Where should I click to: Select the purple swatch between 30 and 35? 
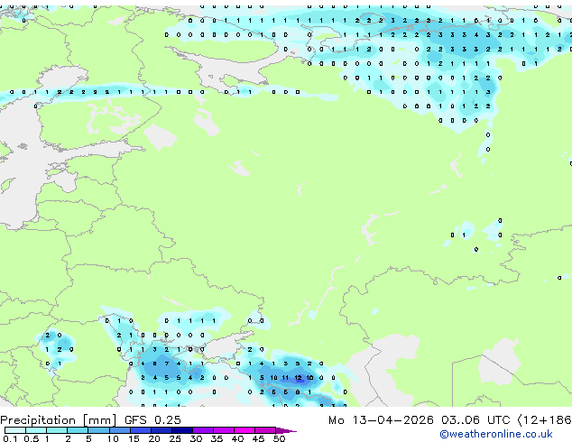point(202,430)
